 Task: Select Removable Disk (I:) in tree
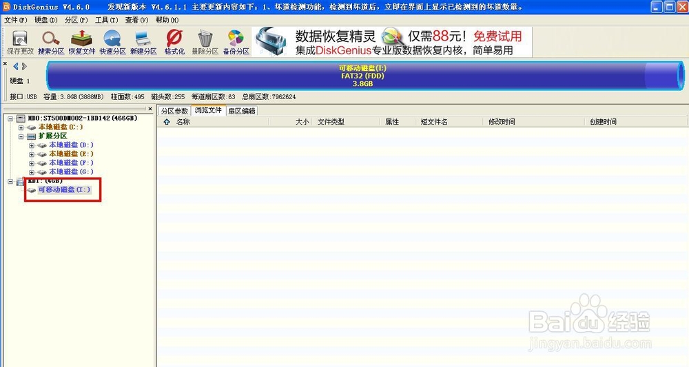point(65,189)
